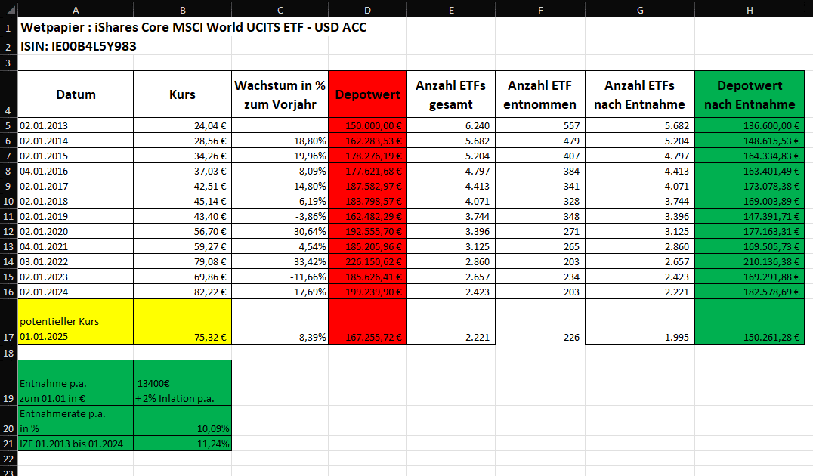Click the select-all corner triangle
Image resolution: width=813 pixels, height=476 pixels.
tap(9, 10)
